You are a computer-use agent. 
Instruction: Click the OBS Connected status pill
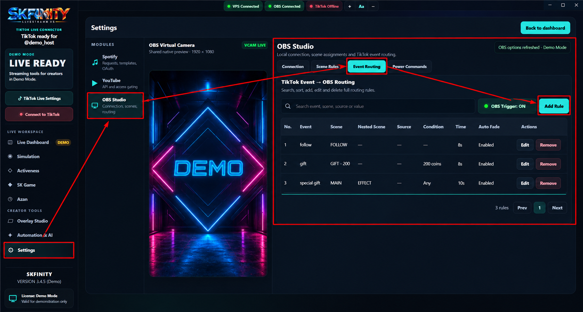pyautogui.click(x=284, y=6)
